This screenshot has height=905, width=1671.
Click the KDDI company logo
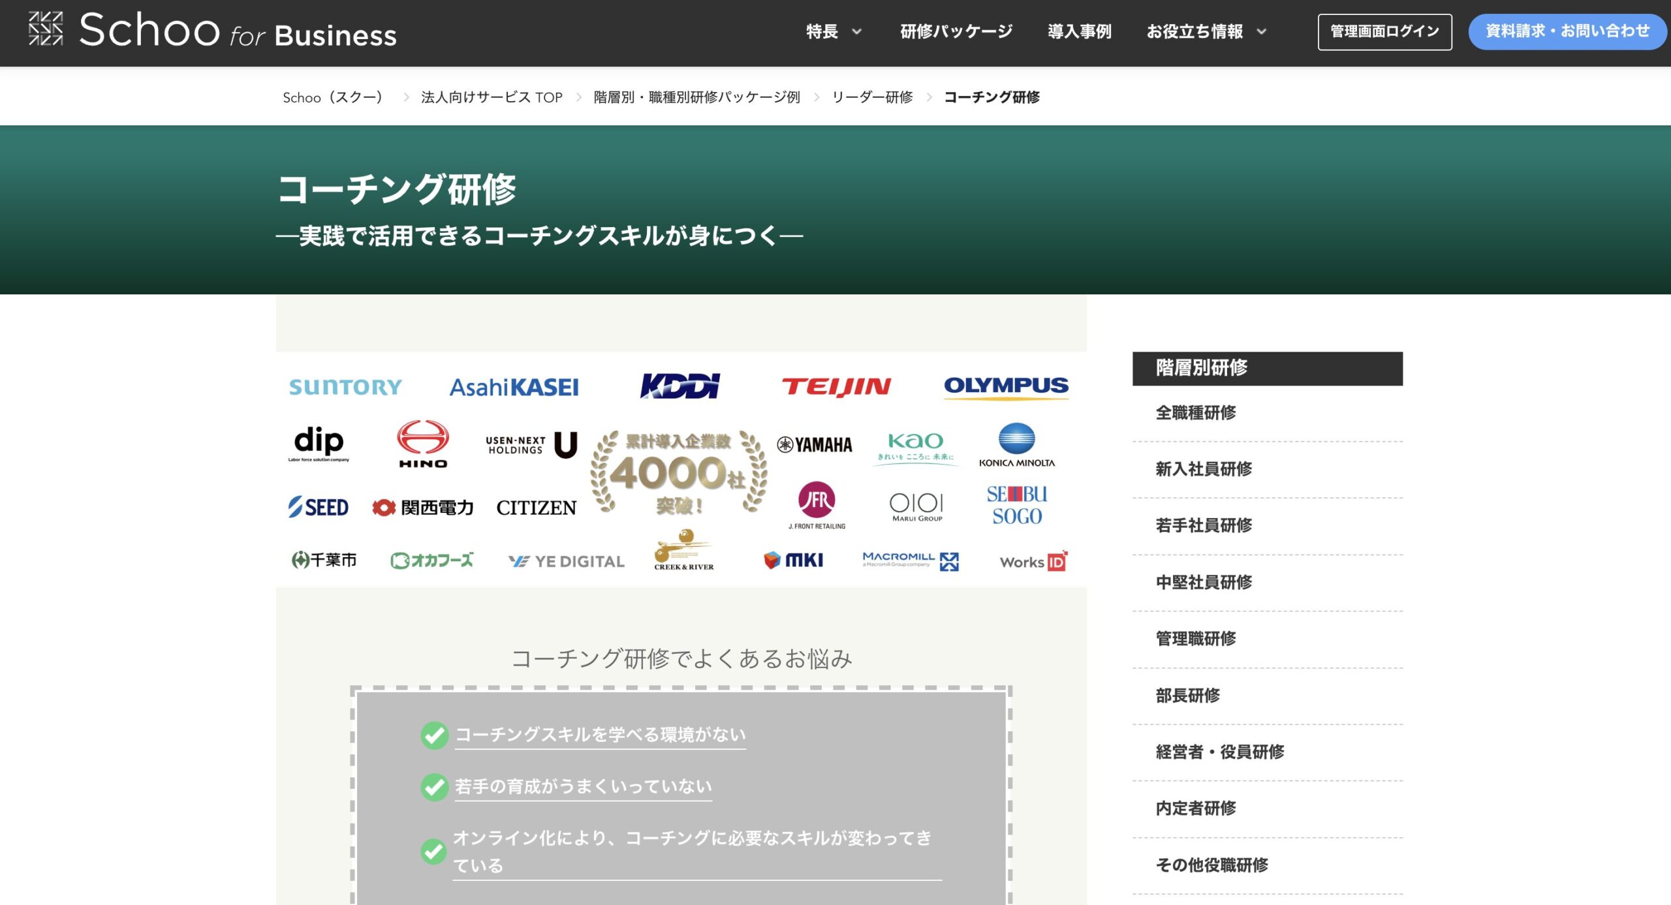point(679,386)
